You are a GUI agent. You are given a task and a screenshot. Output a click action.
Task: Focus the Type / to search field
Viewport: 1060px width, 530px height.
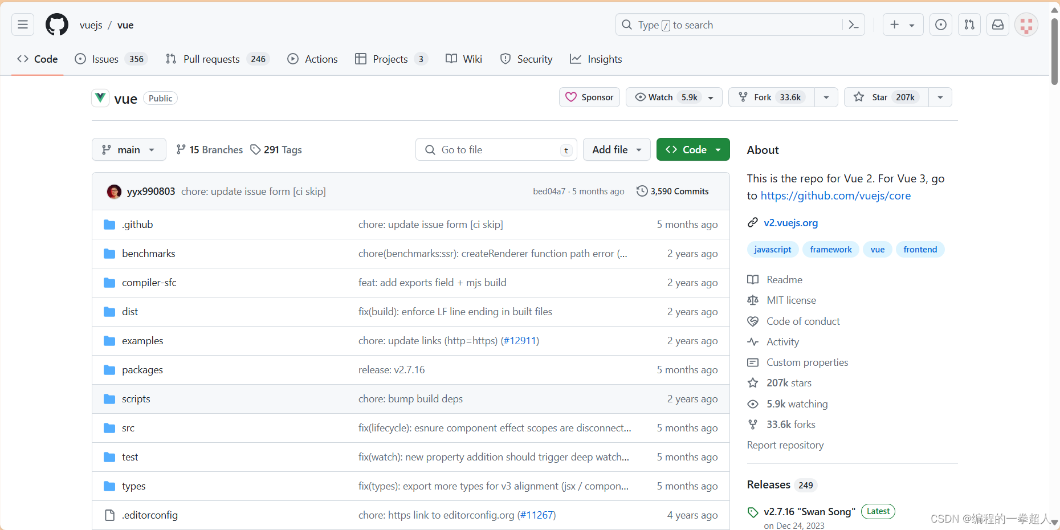coord(740,25)
